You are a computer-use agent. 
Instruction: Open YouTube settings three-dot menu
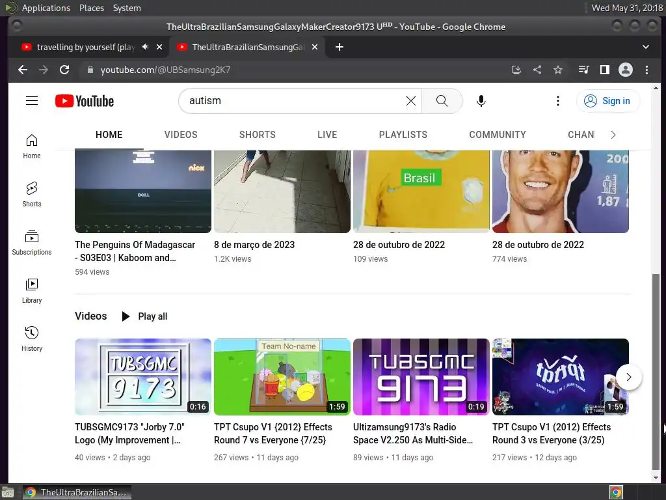[557, 101]
